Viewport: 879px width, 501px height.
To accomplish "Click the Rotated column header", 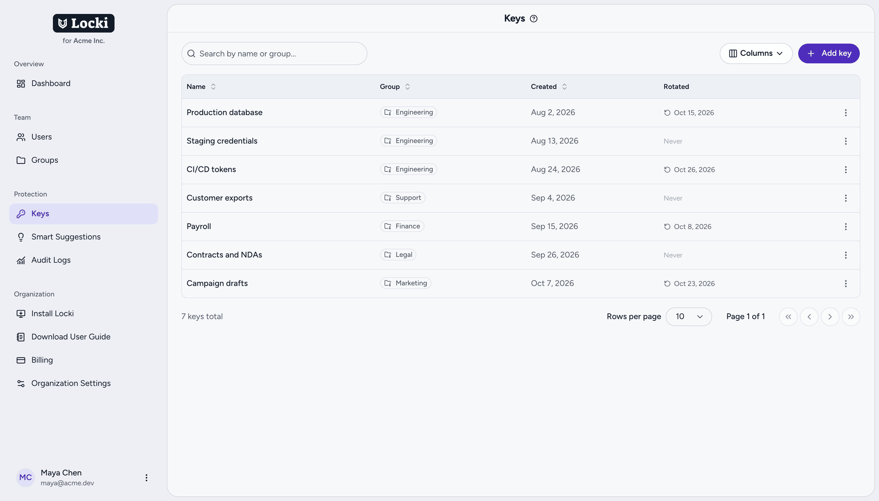I will pos(676,87).
